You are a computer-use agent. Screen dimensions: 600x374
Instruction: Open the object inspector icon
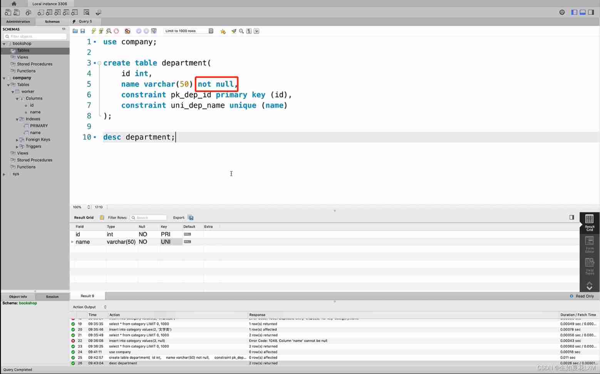(x=28, y=12)
